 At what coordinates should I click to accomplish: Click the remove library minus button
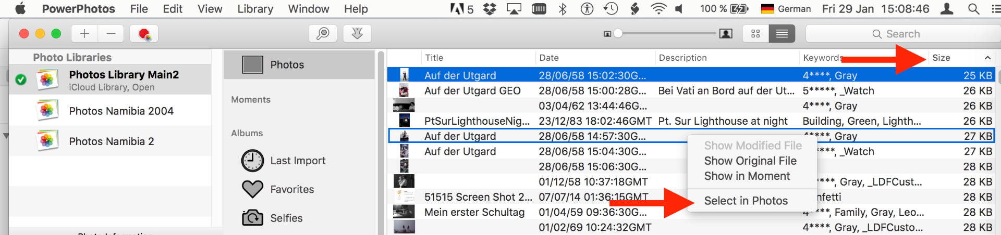(111, 34)
